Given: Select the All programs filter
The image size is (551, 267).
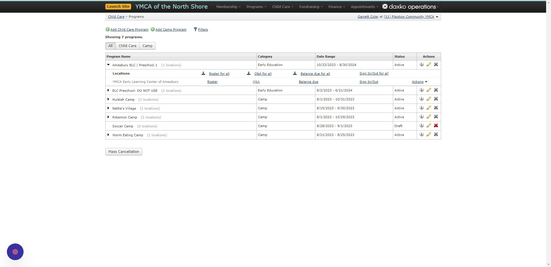Looking at the screenshot, I should 110,46.
